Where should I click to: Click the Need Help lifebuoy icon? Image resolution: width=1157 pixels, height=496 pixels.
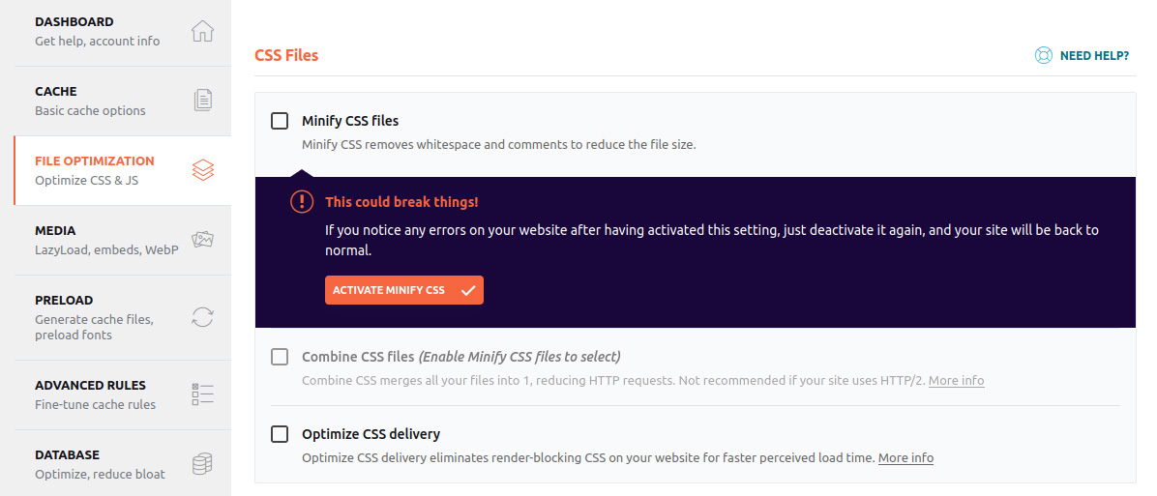point(1043,55)
